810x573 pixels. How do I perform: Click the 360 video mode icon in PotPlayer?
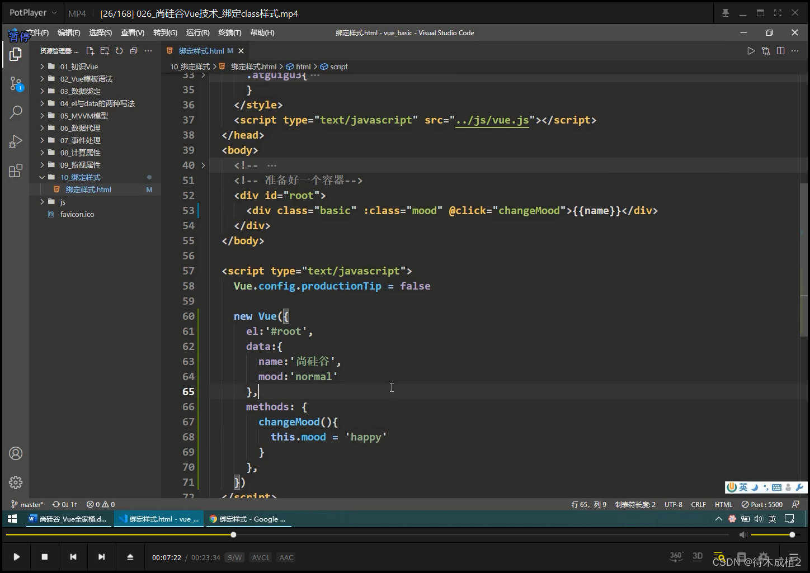(x=676, y=556)
